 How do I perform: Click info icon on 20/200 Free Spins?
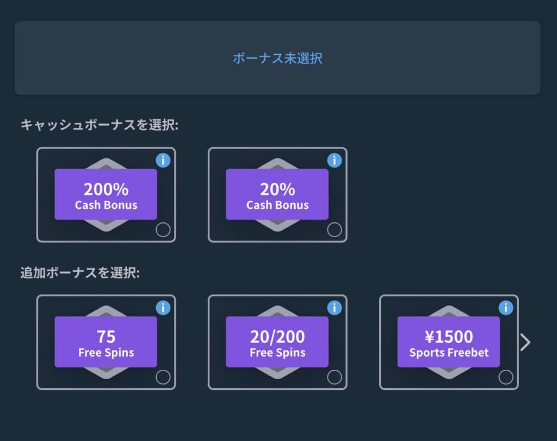pyautogui.click(x=335, y=308)
